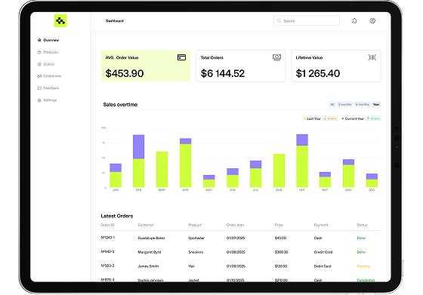Click the credit card icon on AVG Order Value

[181, 57]
